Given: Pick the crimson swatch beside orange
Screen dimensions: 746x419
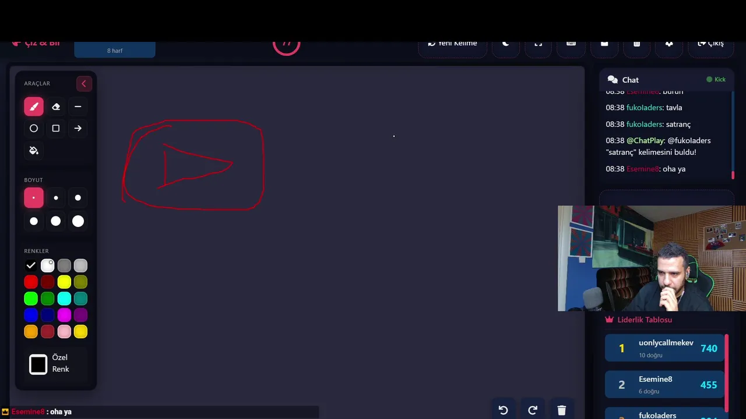Looking at the screenshot, I should [x=48, y=332].
